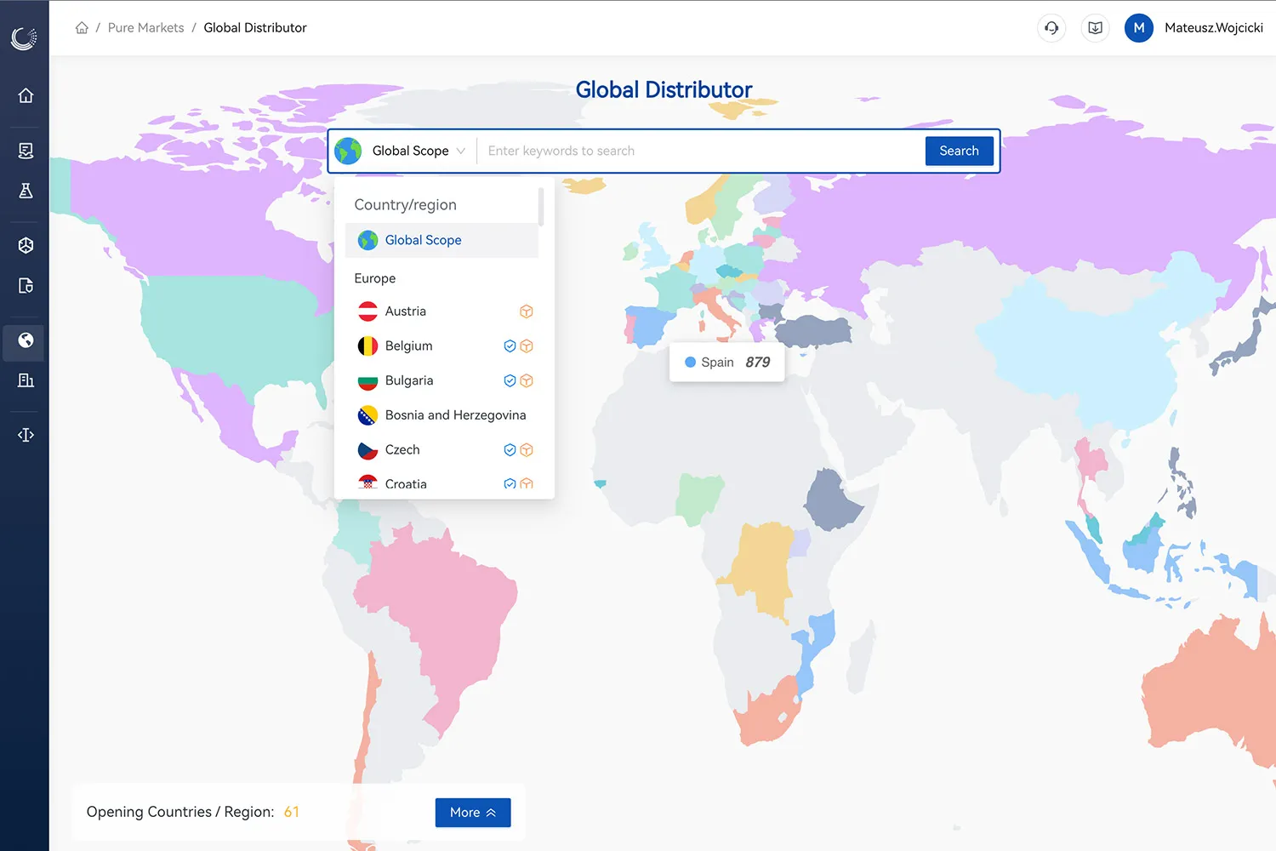Toggle the shield verification icon for Bulgaria
Image resolution: width=1276 pixels, height=851 pixels.
(510, 380)
